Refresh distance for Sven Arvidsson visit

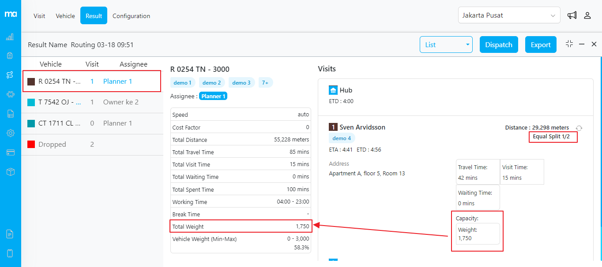[579, 128]
